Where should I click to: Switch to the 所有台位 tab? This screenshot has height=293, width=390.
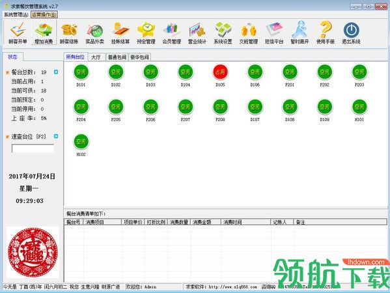point(75,57)
